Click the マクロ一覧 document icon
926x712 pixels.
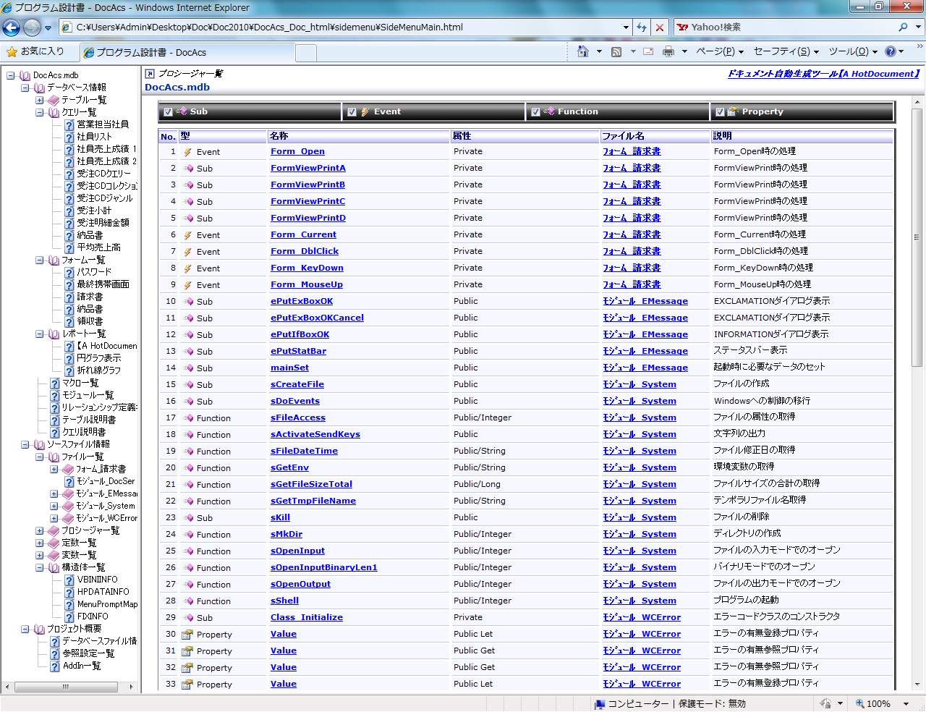click(55, 383)
